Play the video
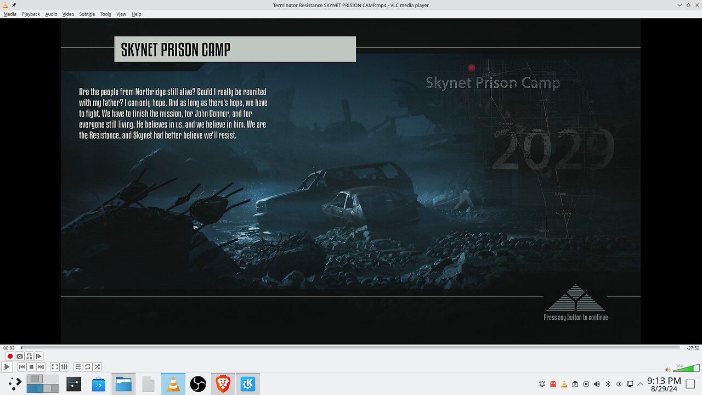The image size is (702, 395). point(7,367)
